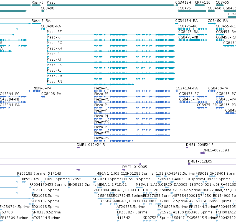The height and width of the screenshot is (222, 236).
Task: Click the Piezo-PL protein label
Action: click(101, 127)
